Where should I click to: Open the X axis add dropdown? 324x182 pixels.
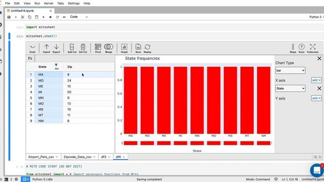[316, 80]
